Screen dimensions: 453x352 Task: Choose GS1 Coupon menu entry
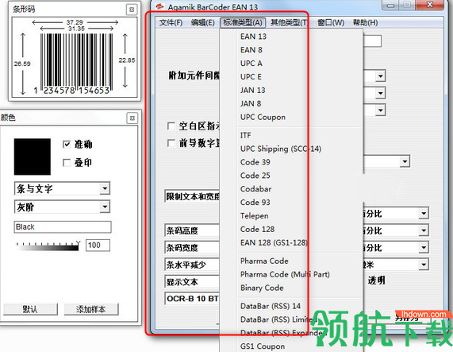tap(263, 346)
